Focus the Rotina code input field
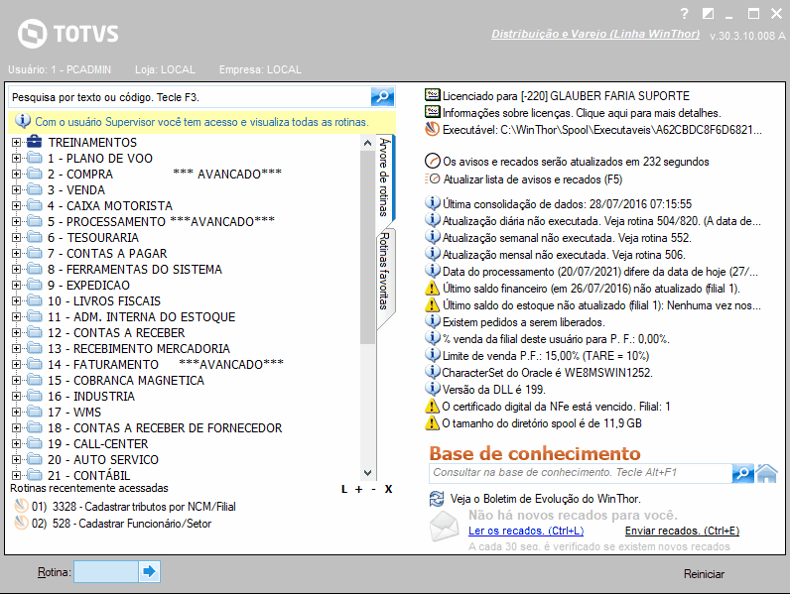790x594 pixels. pos(106,572)
